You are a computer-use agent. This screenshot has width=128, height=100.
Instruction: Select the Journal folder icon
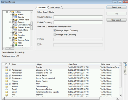point(16,45)
